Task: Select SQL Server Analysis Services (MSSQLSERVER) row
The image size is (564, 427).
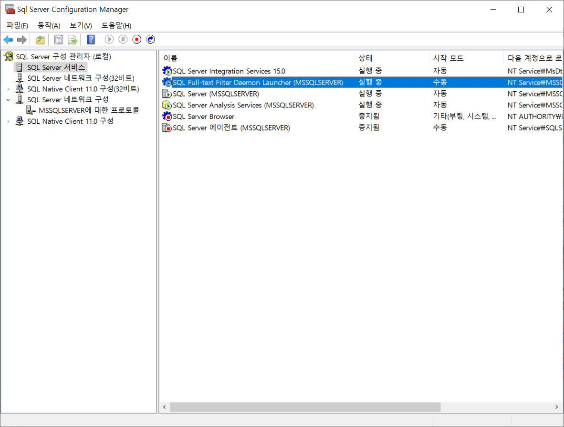Action: [x=362, y=105]
